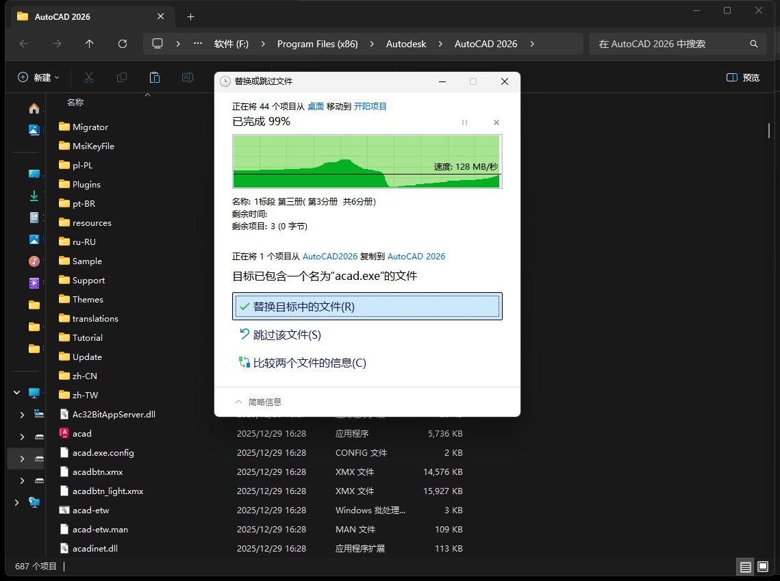Select the acad application file icon
The height and width of the screenshot is (581, 780).
64,433
